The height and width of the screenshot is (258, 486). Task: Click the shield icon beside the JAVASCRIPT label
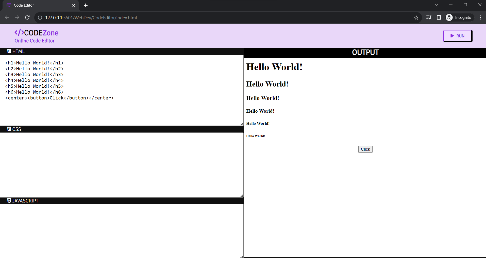click(x=9, y=200)
